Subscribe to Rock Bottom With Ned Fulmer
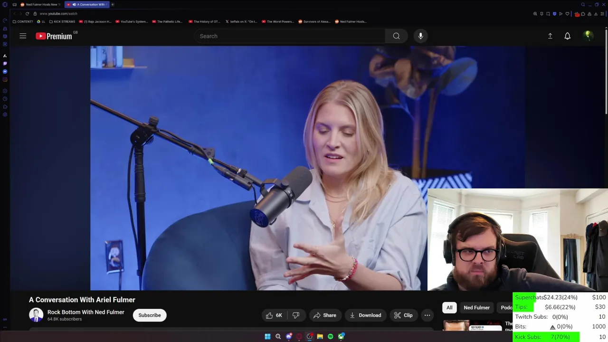 coord(150,315)
